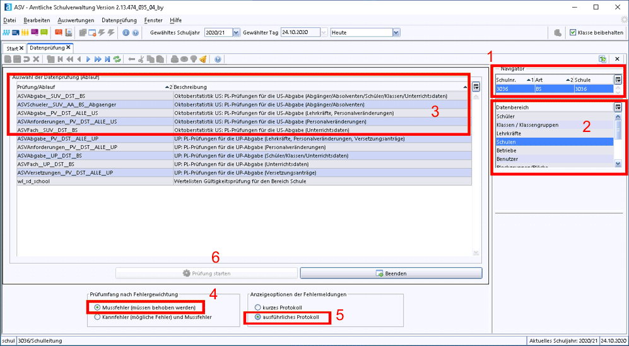Image resolution: width=629 pixels, height=346 pixels.
Task: Click the broom cleanup icon in toolbar
Action: click(x=203, y=59)
